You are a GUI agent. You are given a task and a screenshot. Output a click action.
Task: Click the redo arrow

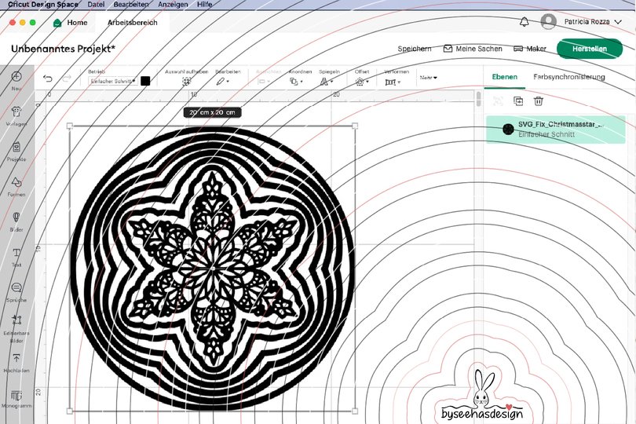67,79
